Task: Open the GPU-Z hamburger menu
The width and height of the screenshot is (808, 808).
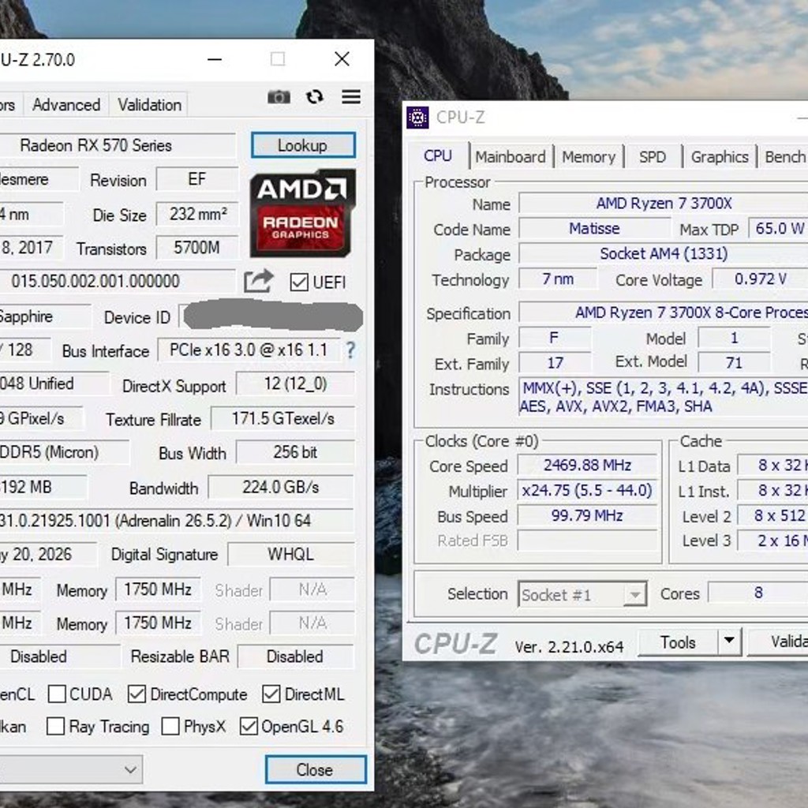Action: click(351, 96)
